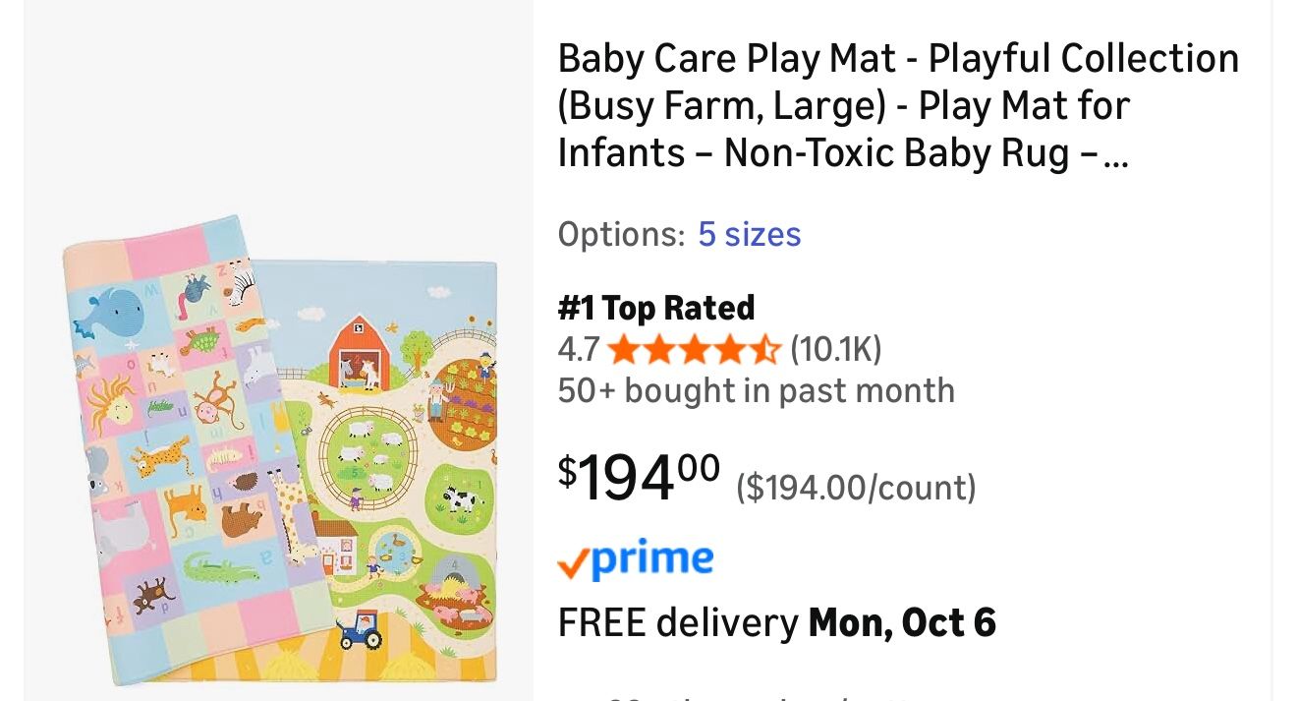Click the black-and-white cow on the mat
The image size is (1297, 701).
pyautogui.click(x=460, y=497)
